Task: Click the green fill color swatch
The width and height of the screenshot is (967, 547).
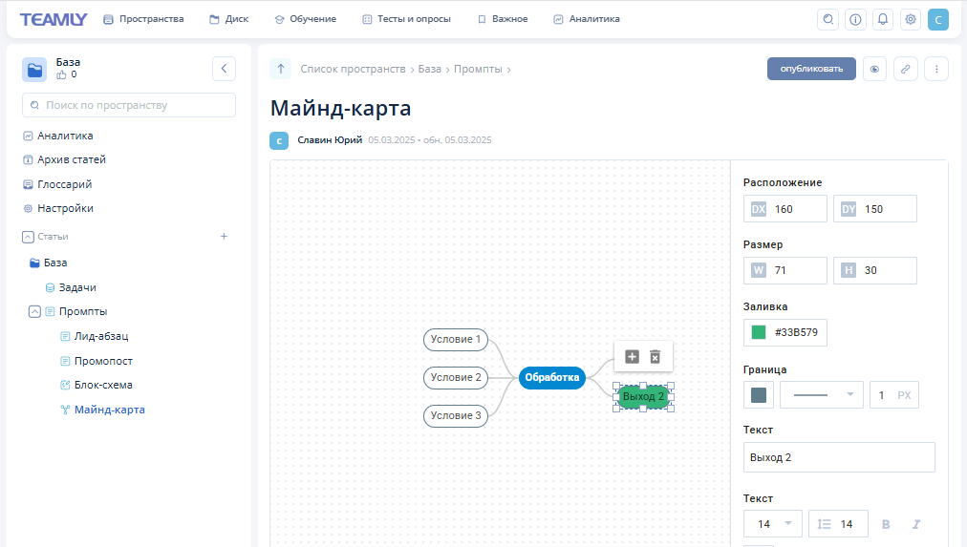Action: coord(759,333)
